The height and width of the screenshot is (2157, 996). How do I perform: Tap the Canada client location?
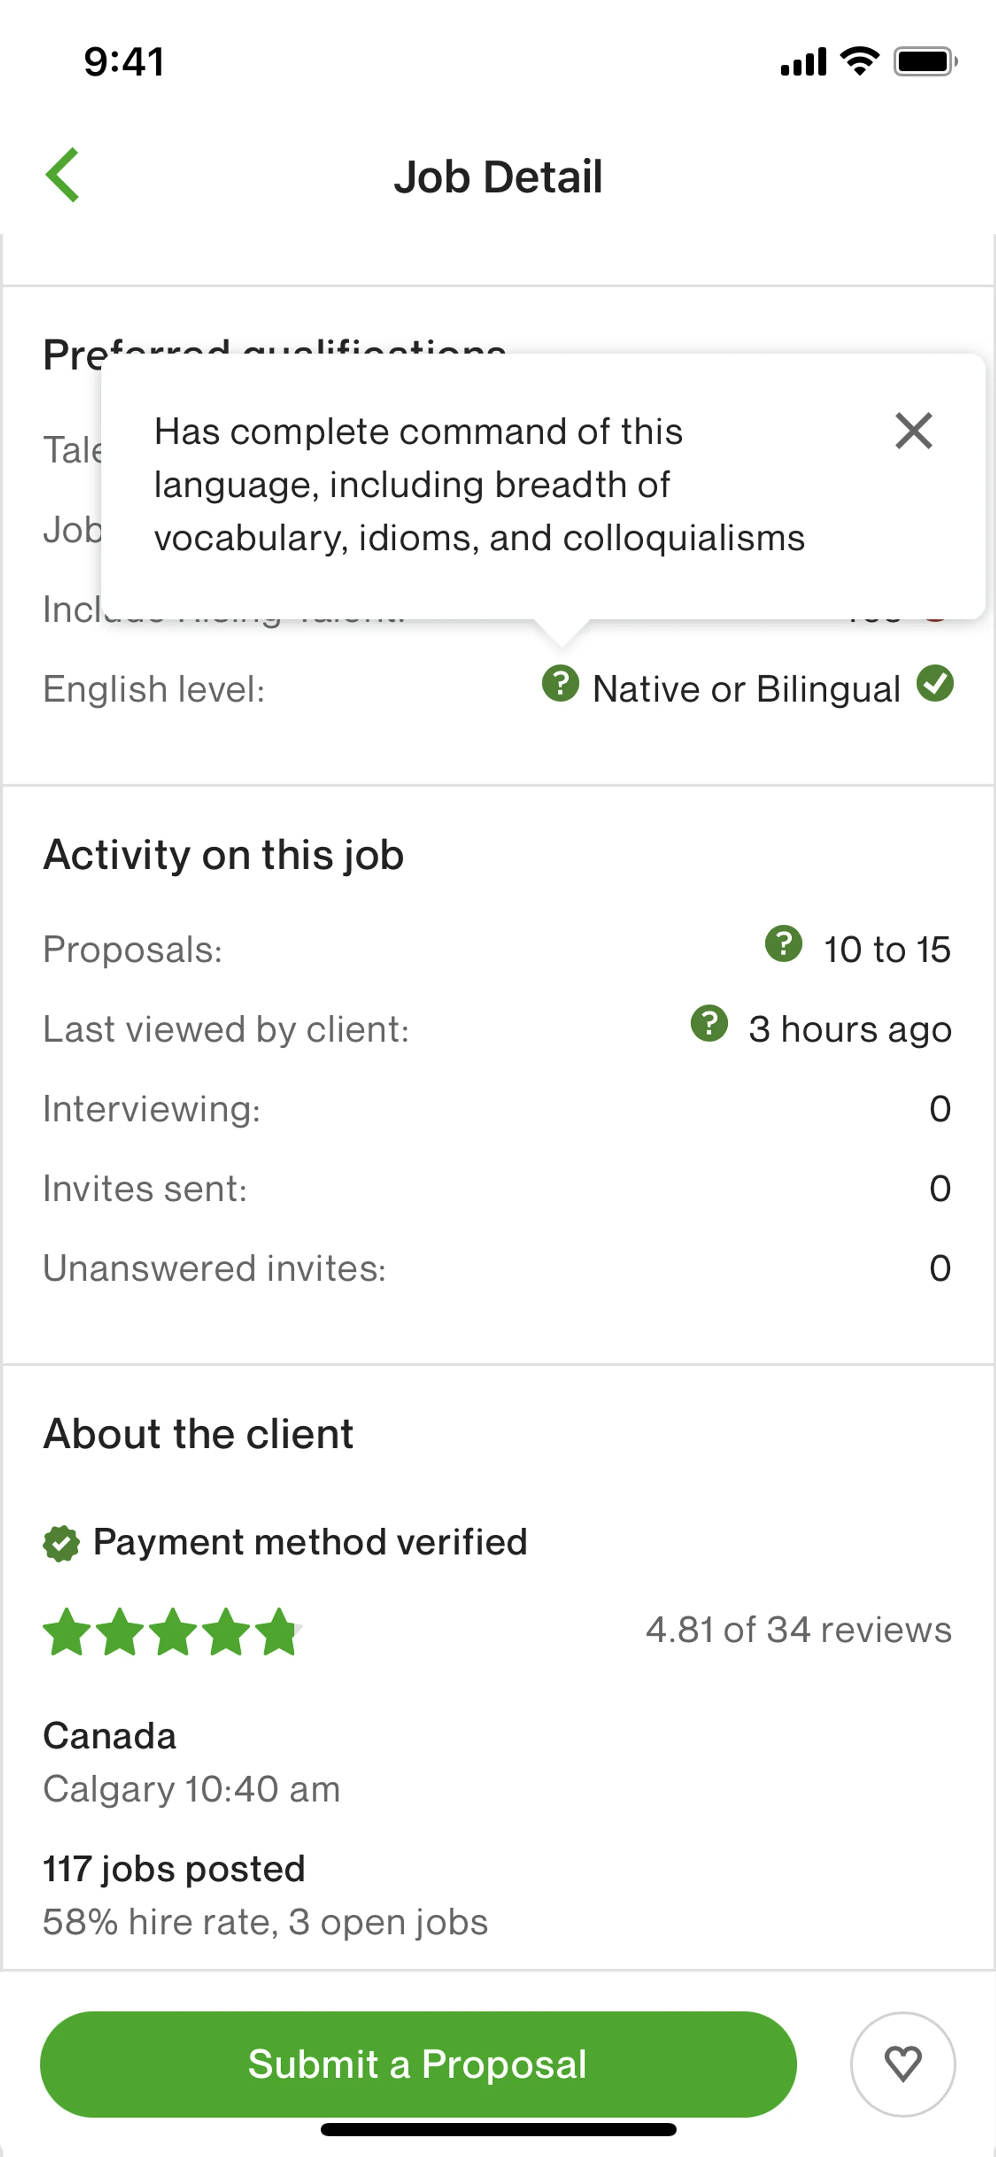tap(109, 1736)
